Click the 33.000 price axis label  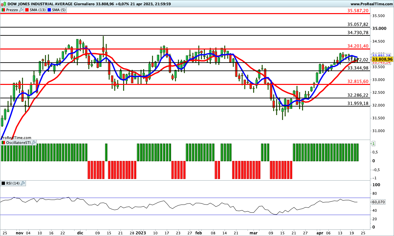[379, 80]
